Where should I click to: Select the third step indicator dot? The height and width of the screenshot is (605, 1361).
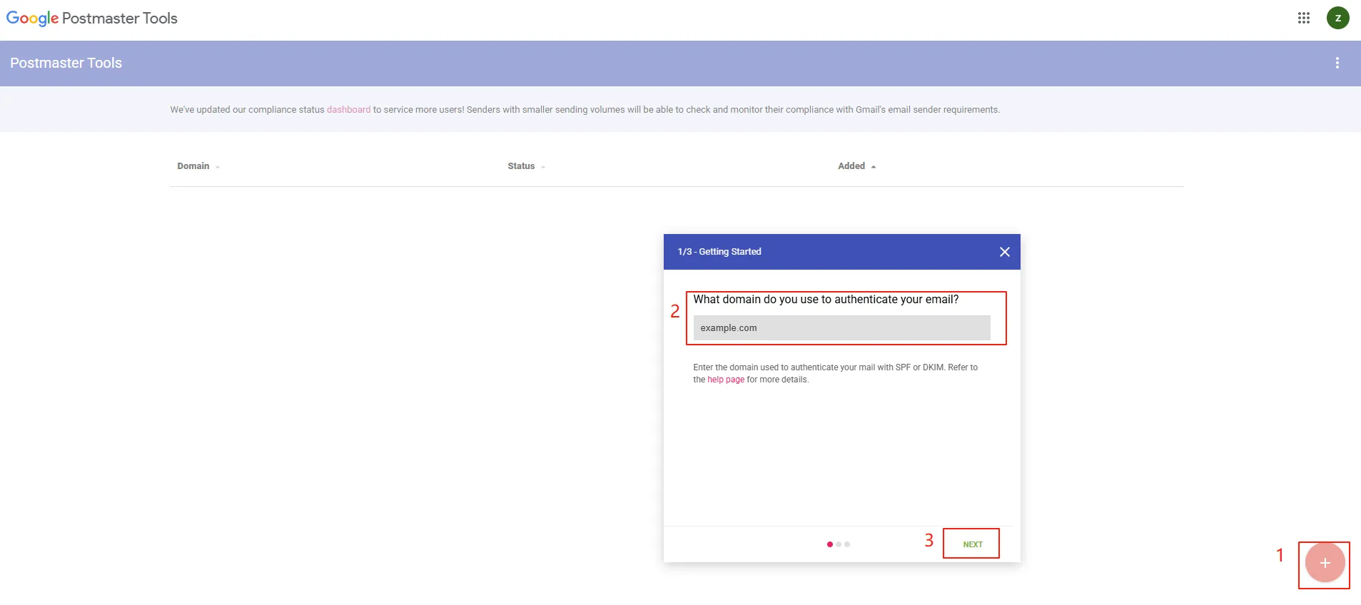847,544
